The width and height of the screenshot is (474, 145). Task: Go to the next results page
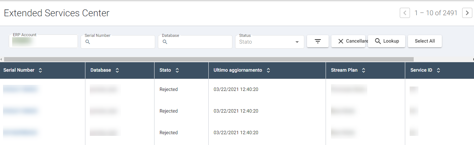(x=467, y=13)
